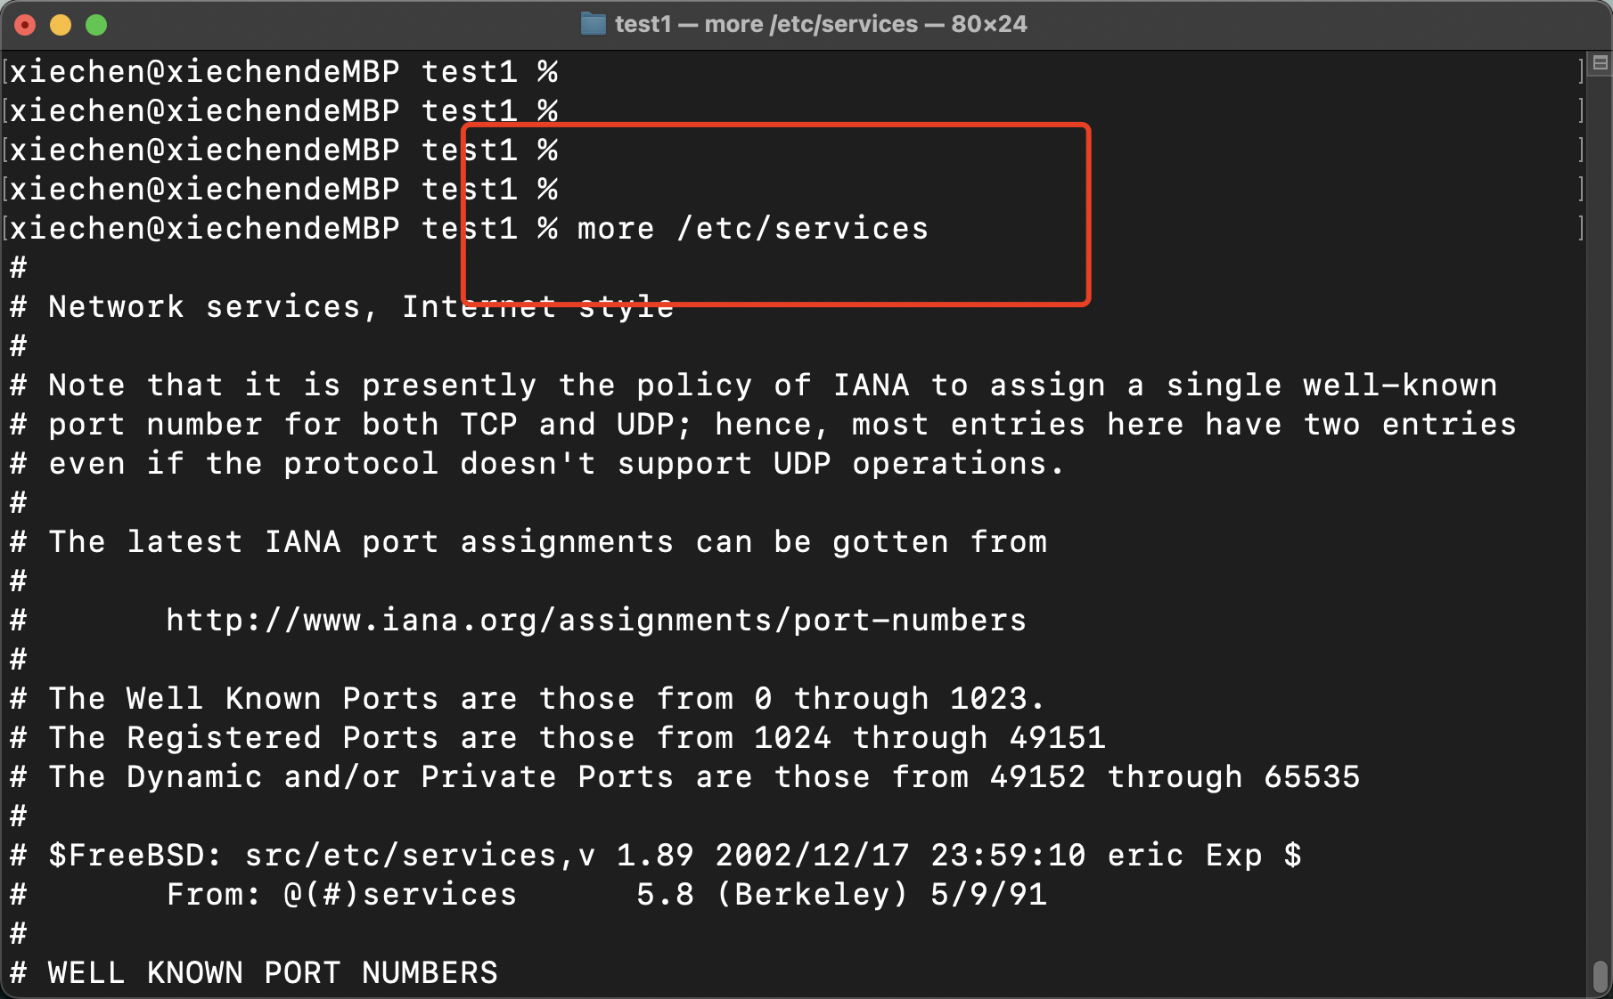Image resolution: width=1613 pixels, height=999 pixels.
Task: Click the "more" command word on the prompt line
Action: [616, 229]
